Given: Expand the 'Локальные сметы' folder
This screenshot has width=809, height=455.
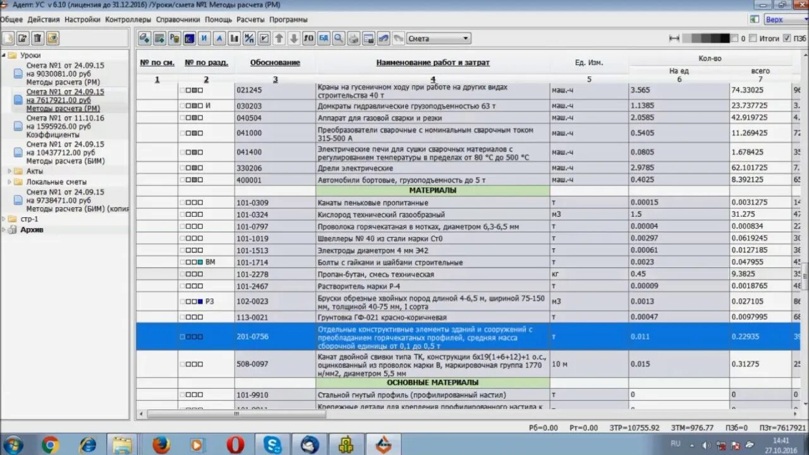Looking at the screenshot, I should click(10, 182).
